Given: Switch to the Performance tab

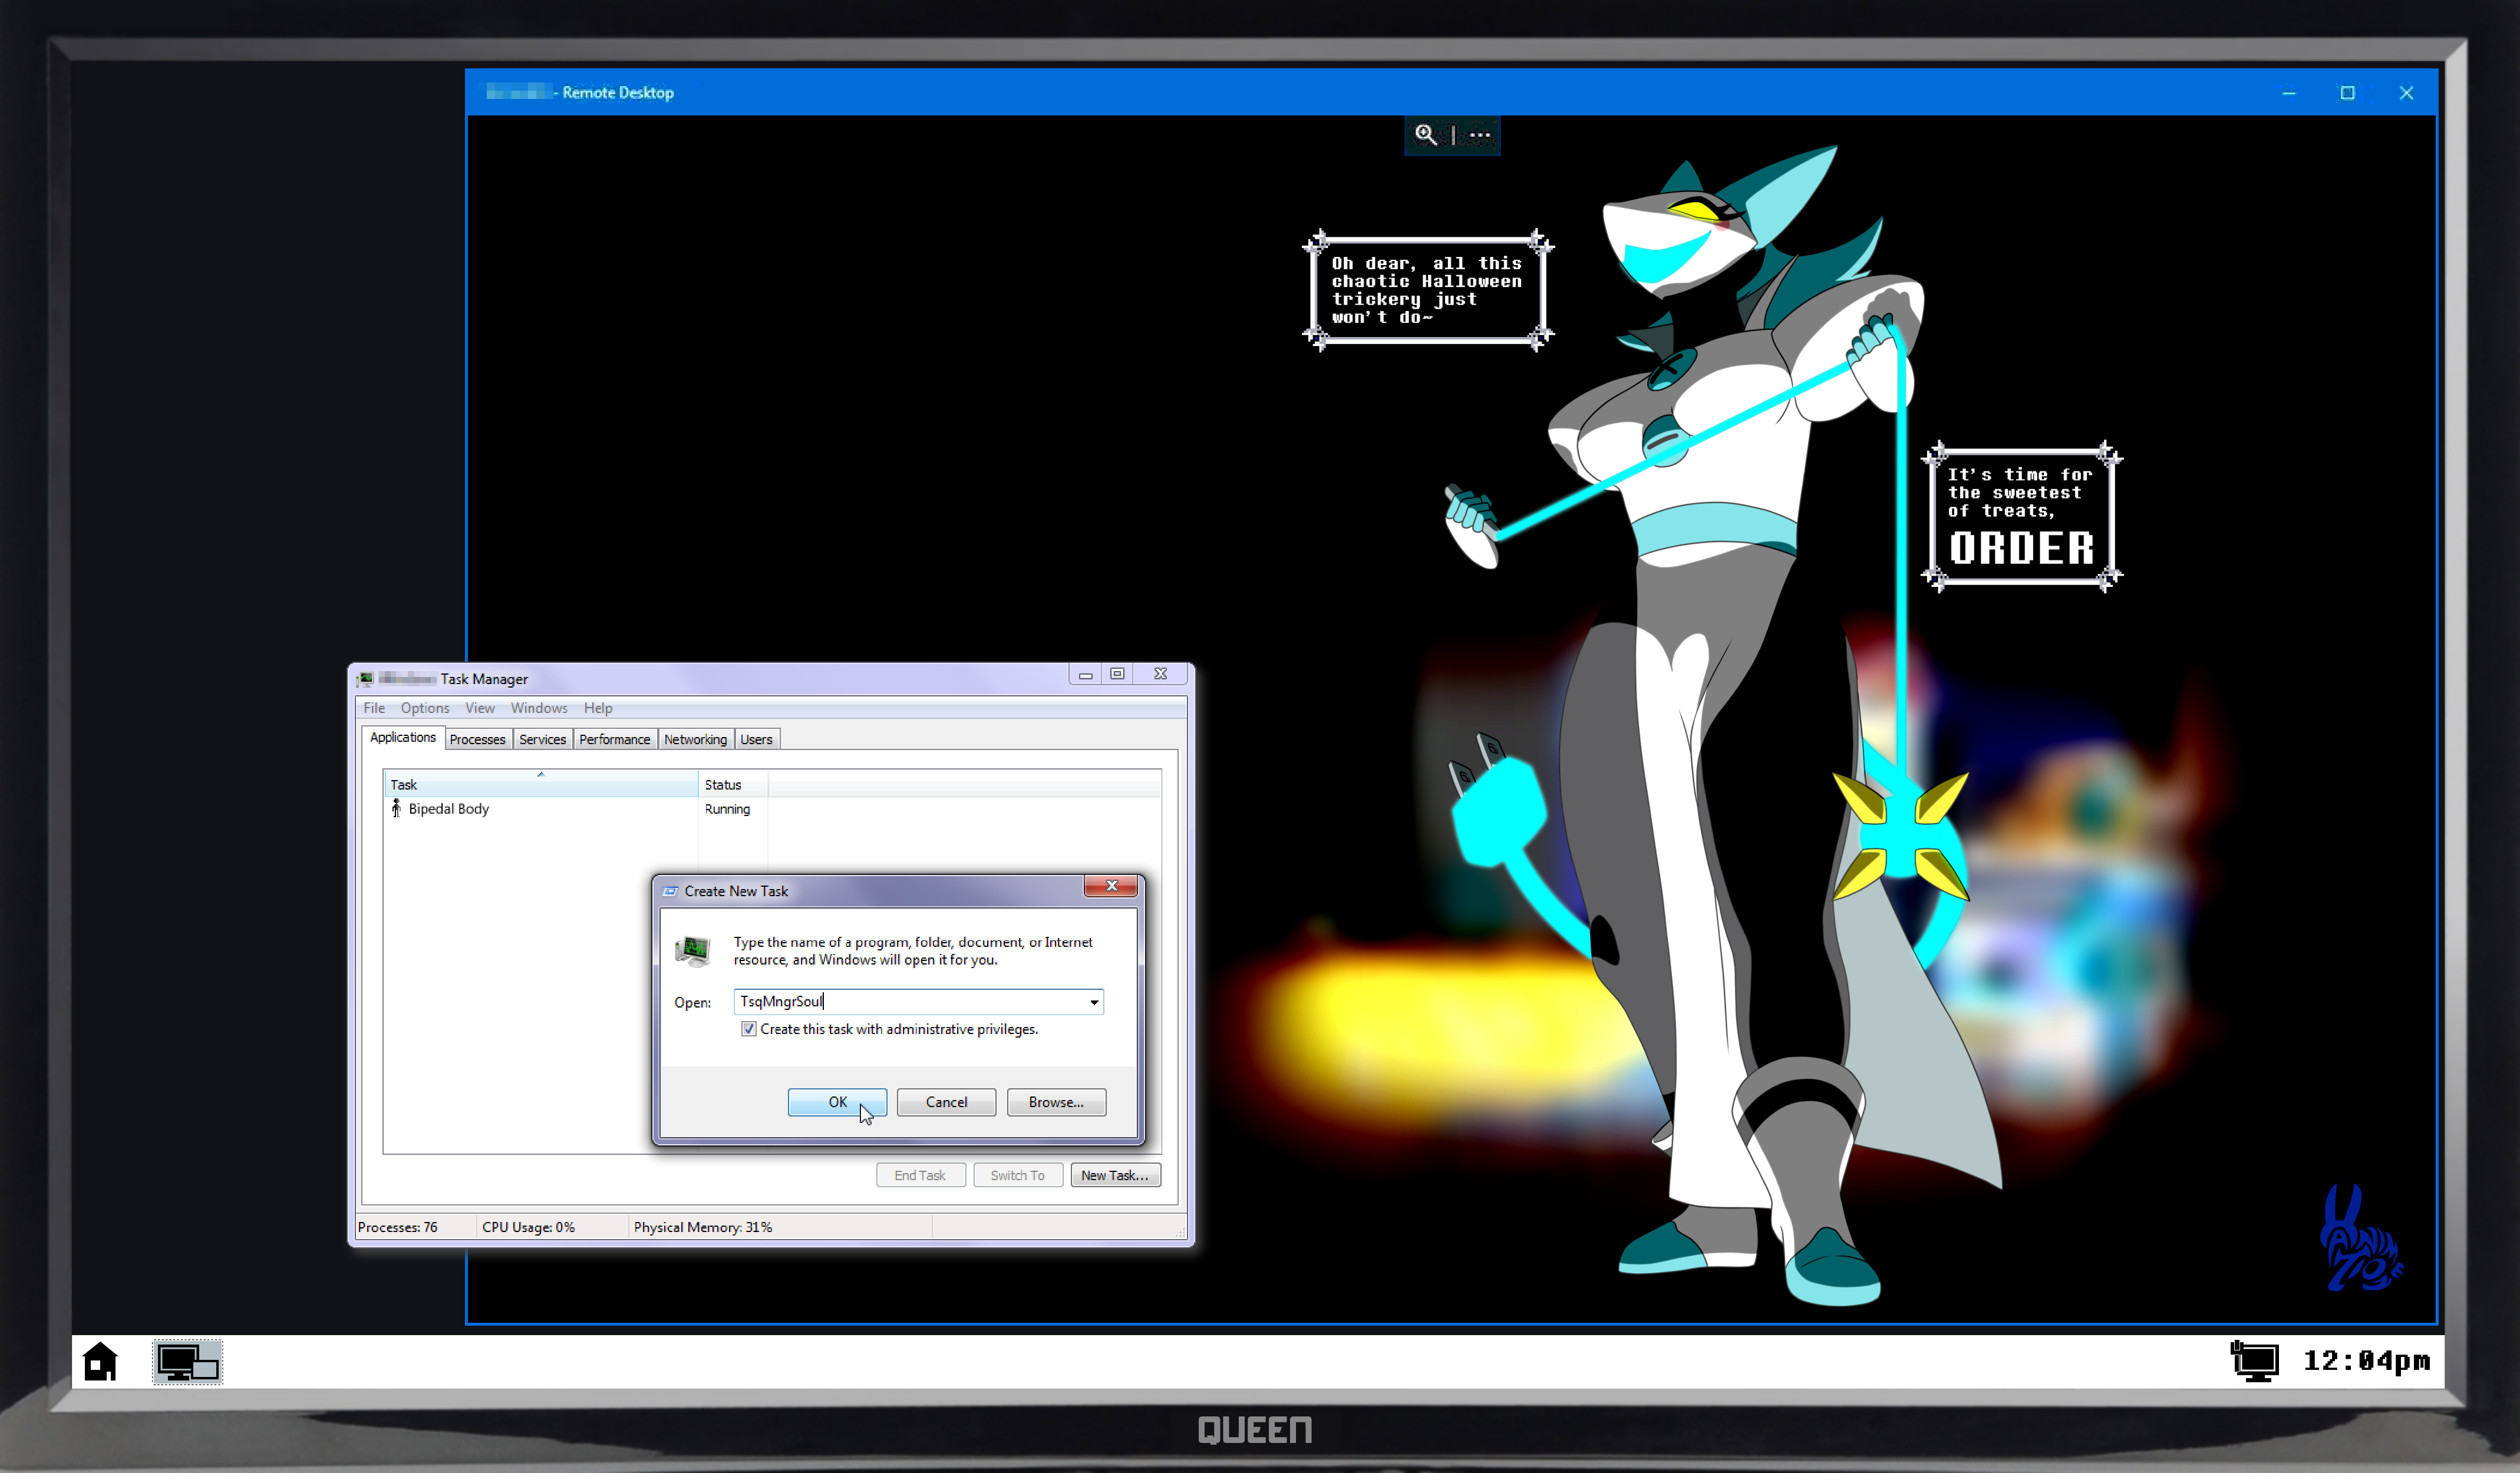Looking at the screenshot, I should [614, 739].
